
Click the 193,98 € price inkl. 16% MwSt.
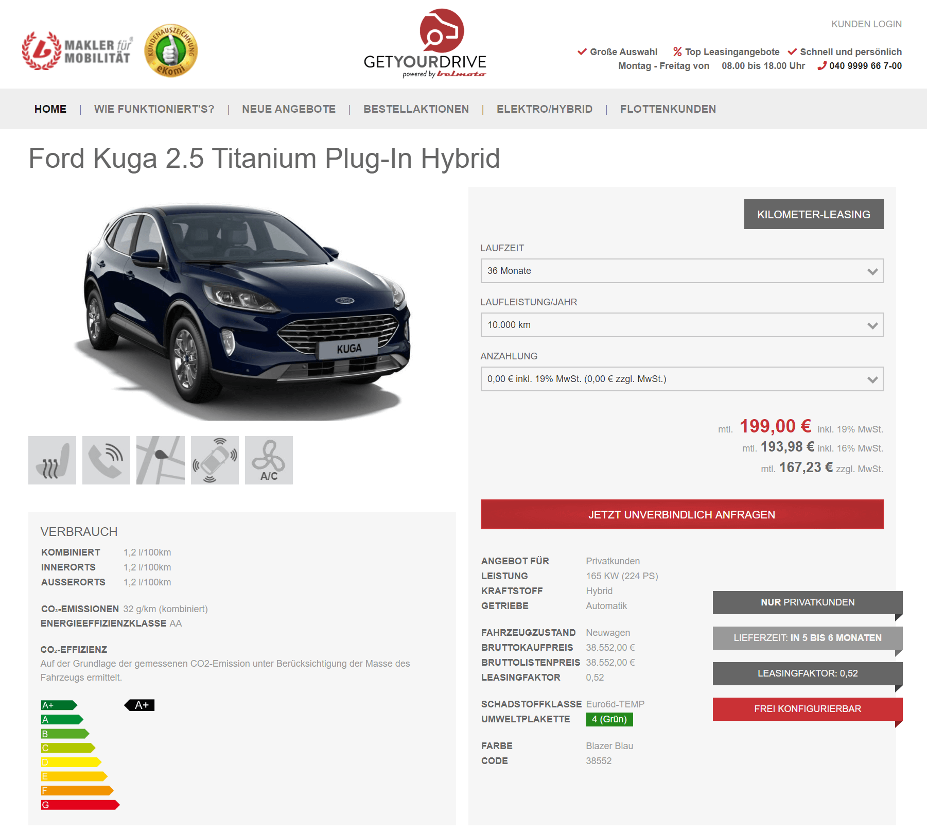tap(788, 447)
